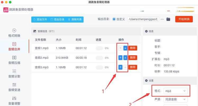Move 音频1.mp3 down with the arrow
Viewport: 198px width, 106px height.
(x=125, y=48)
